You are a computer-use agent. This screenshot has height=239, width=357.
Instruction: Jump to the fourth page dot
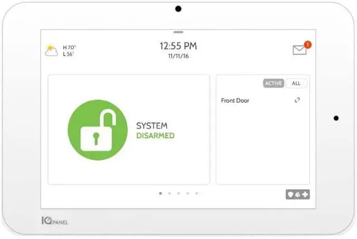point(187,193)
